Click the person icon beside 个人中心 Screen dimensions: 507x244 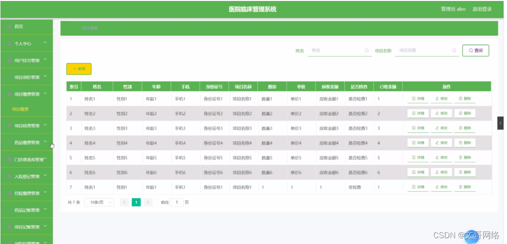pos(10,44)
